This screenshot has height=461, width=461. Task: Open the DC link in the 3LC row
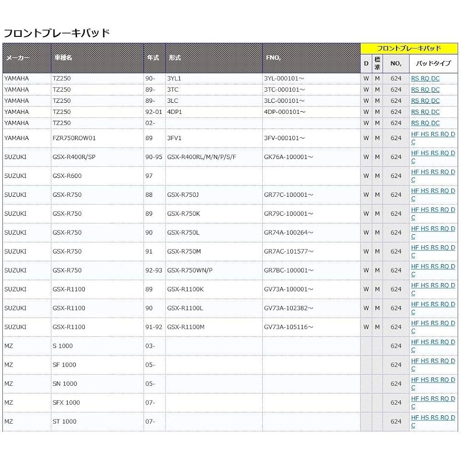coord(436,101)
